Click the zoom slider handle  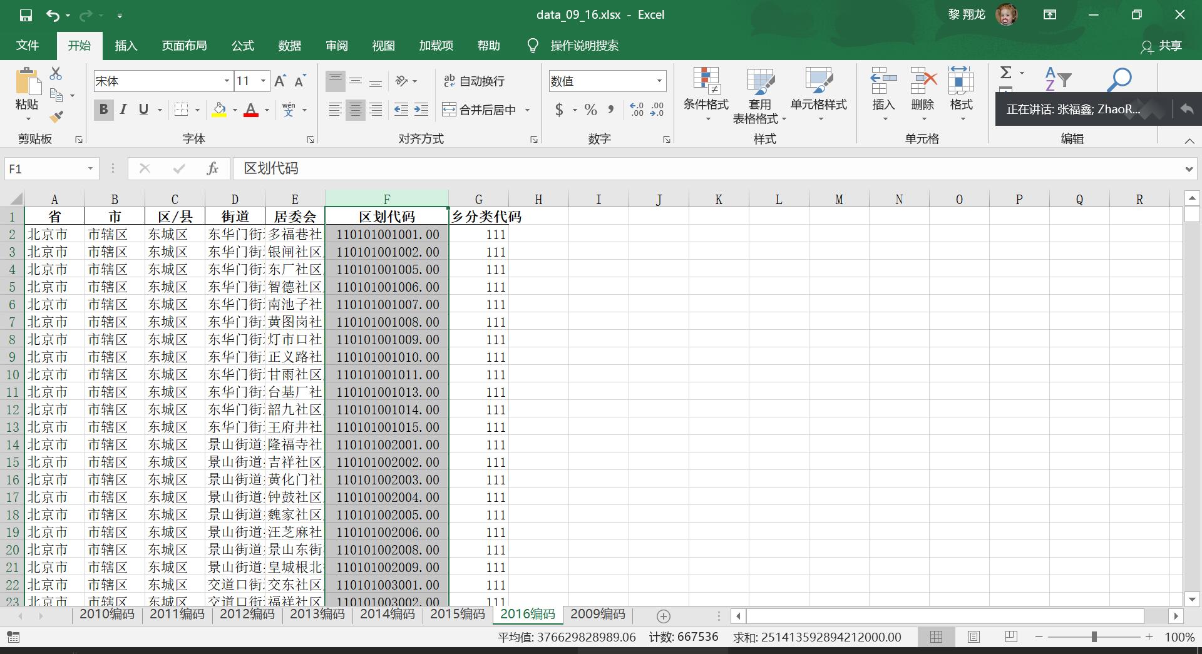pyautogui.click(x=1094, y=637)
